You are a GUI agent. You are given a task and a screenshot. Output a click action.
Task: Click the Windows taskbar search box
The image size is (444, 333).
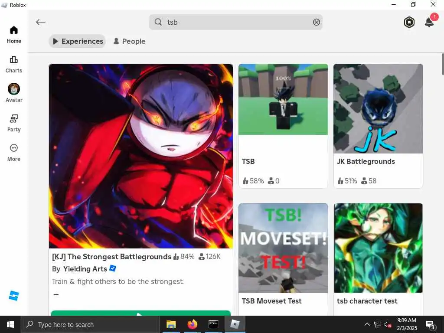click(x=90, y=324)
